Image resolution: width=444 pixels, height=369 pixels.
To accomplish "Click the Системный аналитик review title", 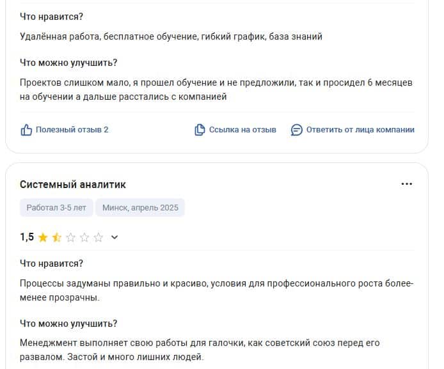I will [x=73, y=184].
